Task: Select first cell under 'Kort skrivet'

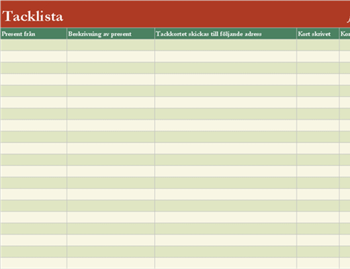Action: (x=318, y=46)
